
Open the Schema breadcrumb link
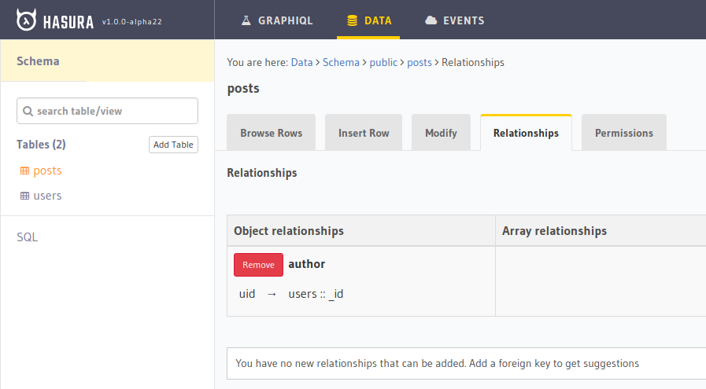click(341, 63)
